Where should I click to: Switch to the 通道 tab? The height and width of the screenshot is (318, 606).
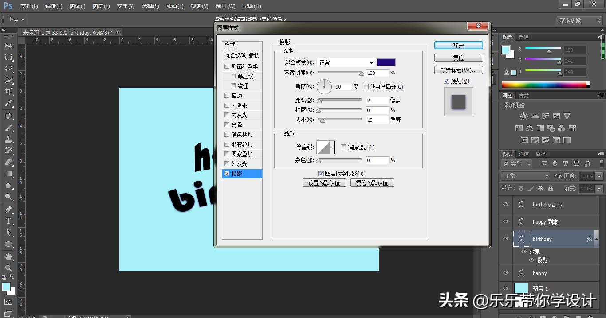coord(524,154)
